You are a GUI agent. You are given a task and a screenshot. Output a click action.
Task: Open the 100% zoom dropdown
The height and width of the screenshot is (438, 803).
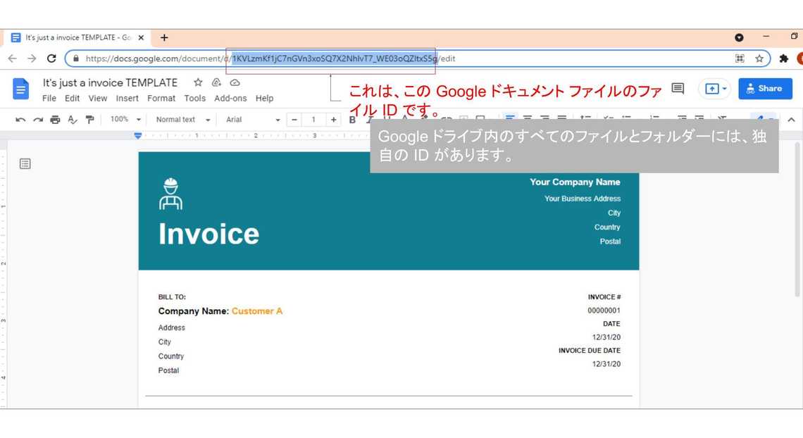pyautogui.click(x=125, y=120)
